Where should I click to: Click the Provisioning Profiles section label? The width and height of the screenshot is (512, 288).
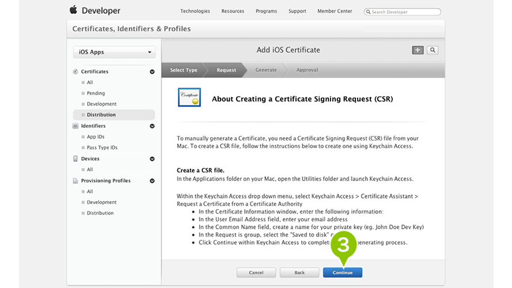(106, 180)
